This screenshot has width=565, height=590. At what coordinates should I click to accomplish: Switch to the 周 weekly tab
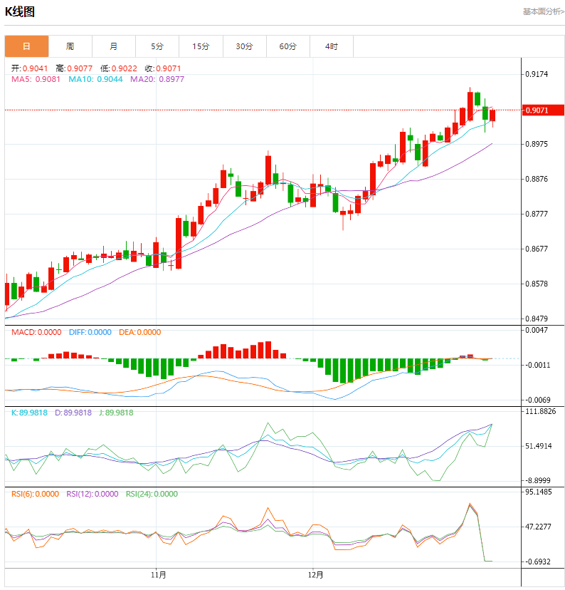(x=70, y=46)
